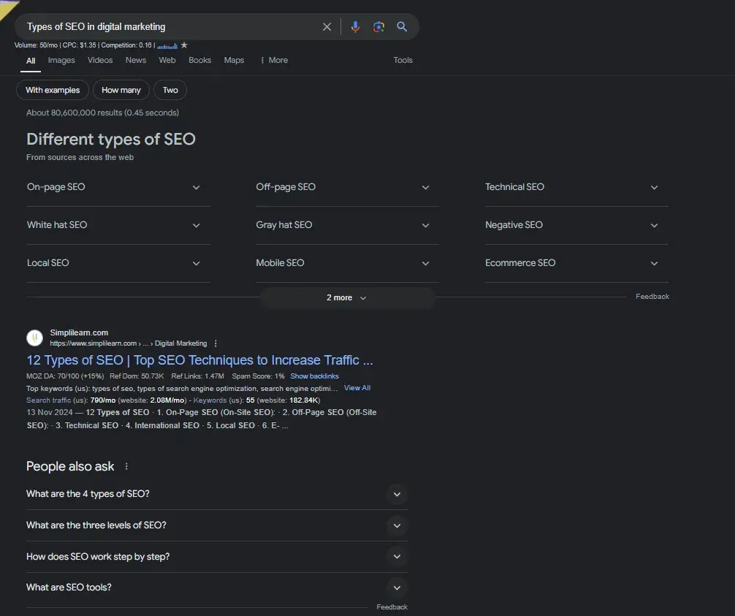
Task: Switch to the Web tab
Action: (167, 60)
